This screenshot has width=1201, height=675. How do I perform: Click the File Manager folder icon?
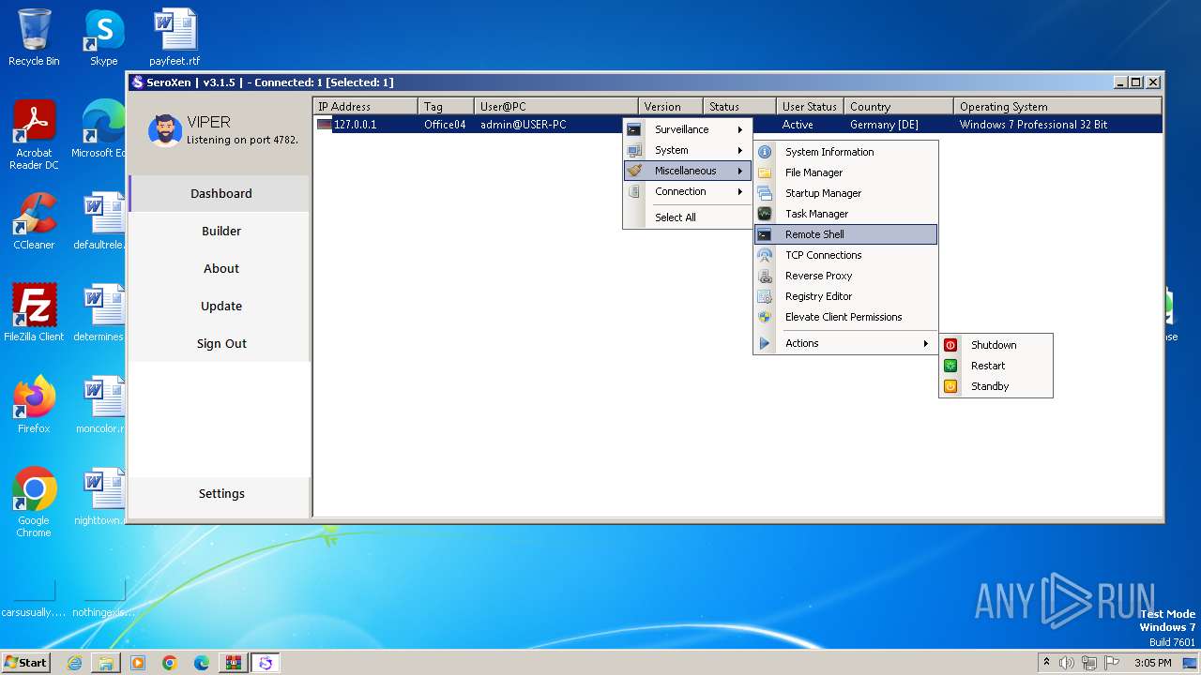[765, 172]
